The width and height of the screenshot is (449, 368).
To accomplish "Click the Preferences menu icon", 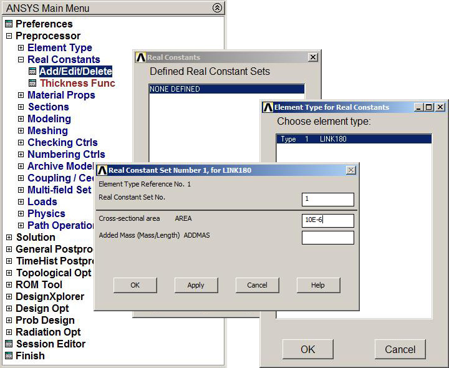I will tap(9, 24).
